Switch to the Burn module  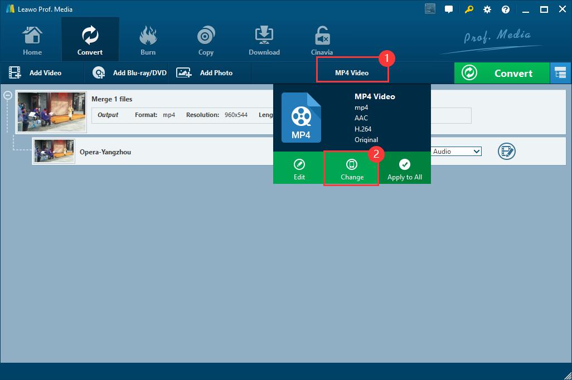(148, 41)
